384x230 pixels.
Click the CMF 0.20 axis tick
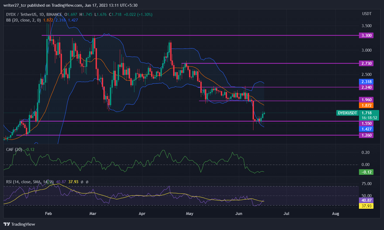(366, 152)
